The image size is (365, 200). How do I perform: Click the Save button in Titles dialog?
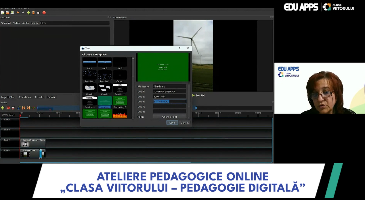click(172, 123)
